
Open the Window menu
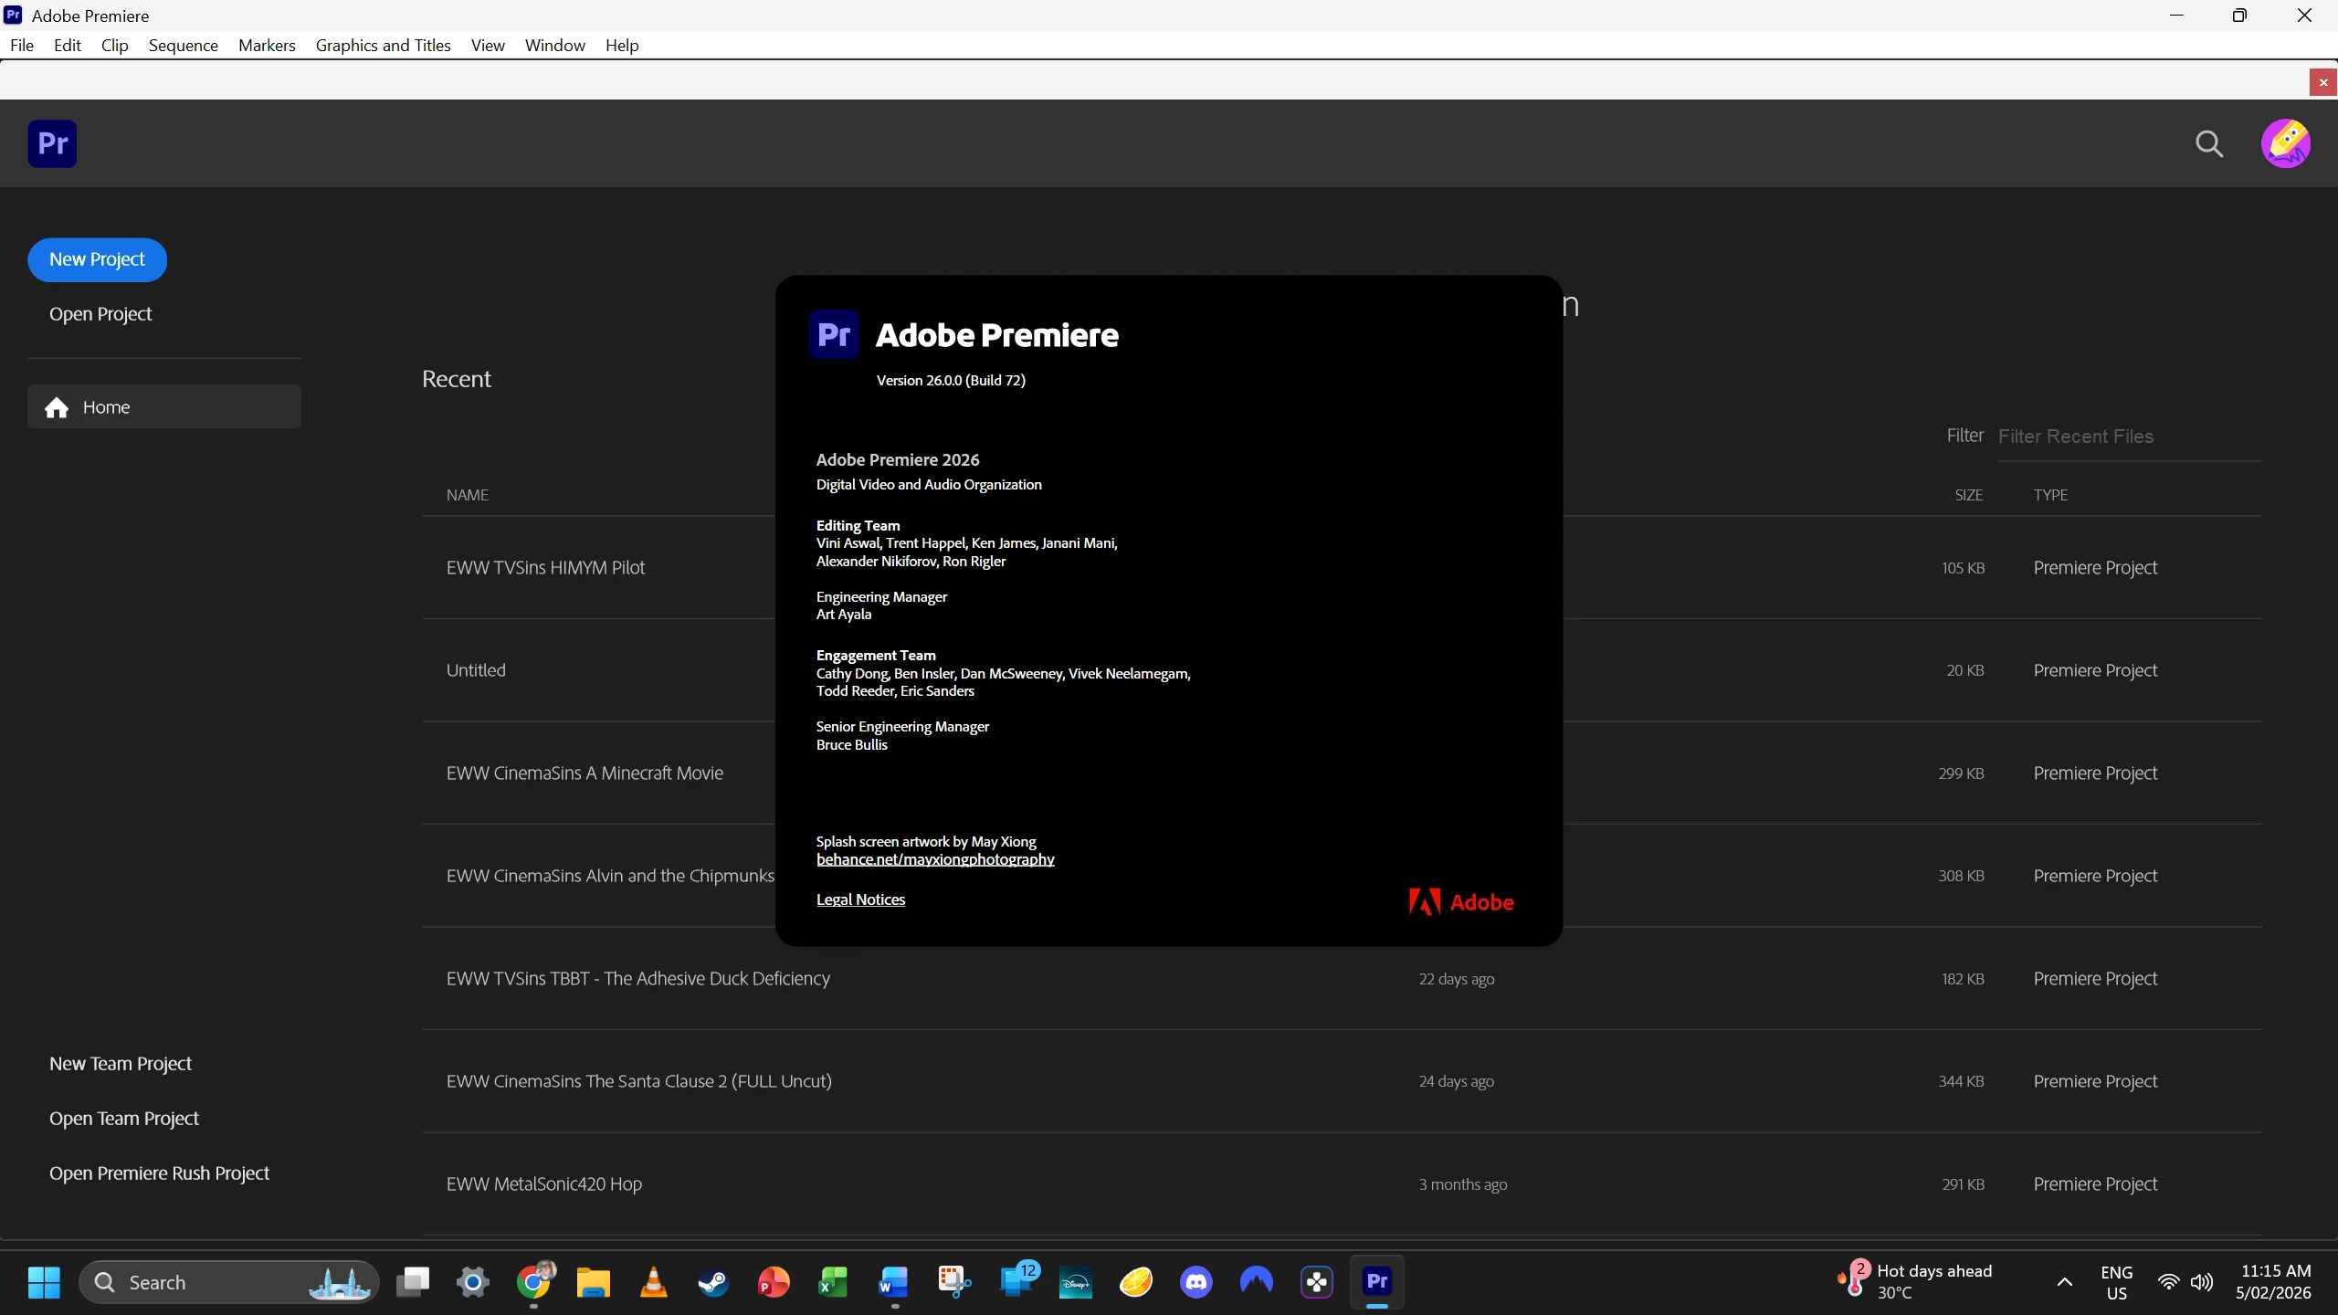(554, 46)
